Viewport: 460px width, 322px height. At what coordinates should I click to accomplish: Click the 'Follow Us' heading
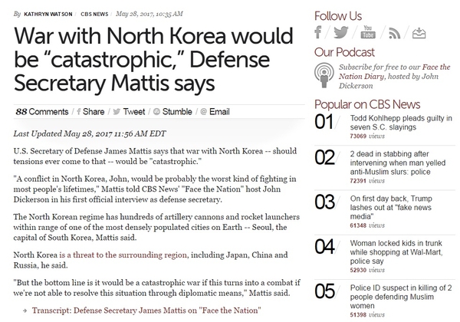pyautogui.click(x=338, y=16)
